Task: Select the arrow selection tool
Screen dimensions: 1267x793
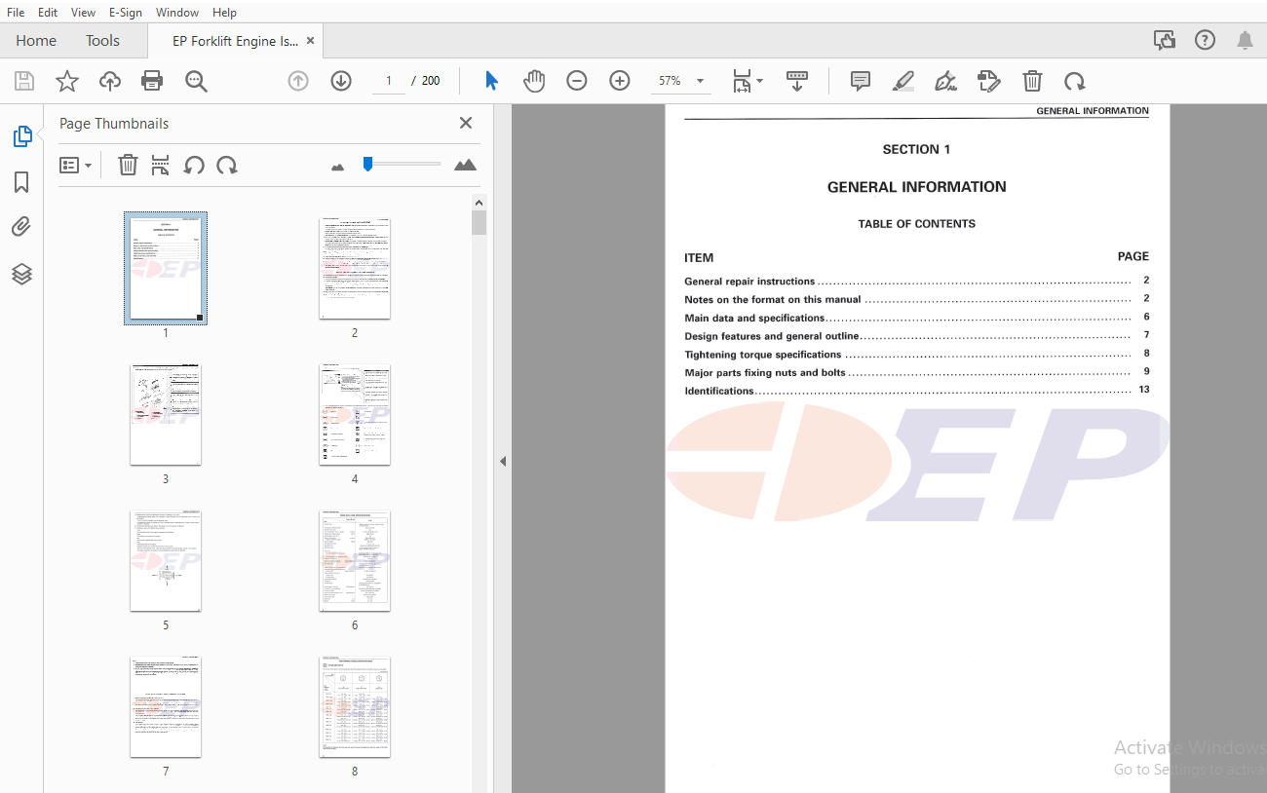Action: point(491,81)
